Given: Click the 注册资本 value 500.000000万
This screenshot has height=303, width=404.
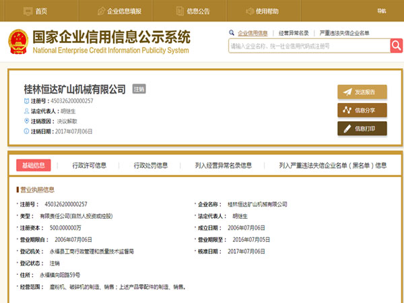Looking at the screenshot, I should pos(65,228).
